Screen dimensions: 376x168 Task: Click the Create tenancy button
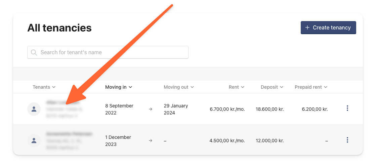click(328, 28)
